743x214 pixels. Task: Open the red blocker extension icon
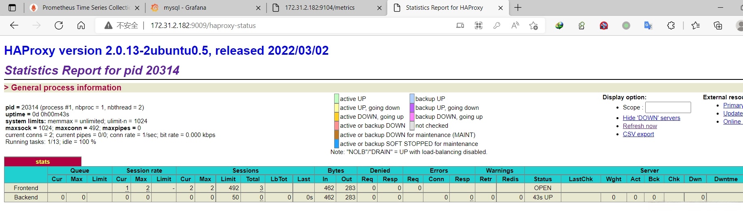(604, 26)
